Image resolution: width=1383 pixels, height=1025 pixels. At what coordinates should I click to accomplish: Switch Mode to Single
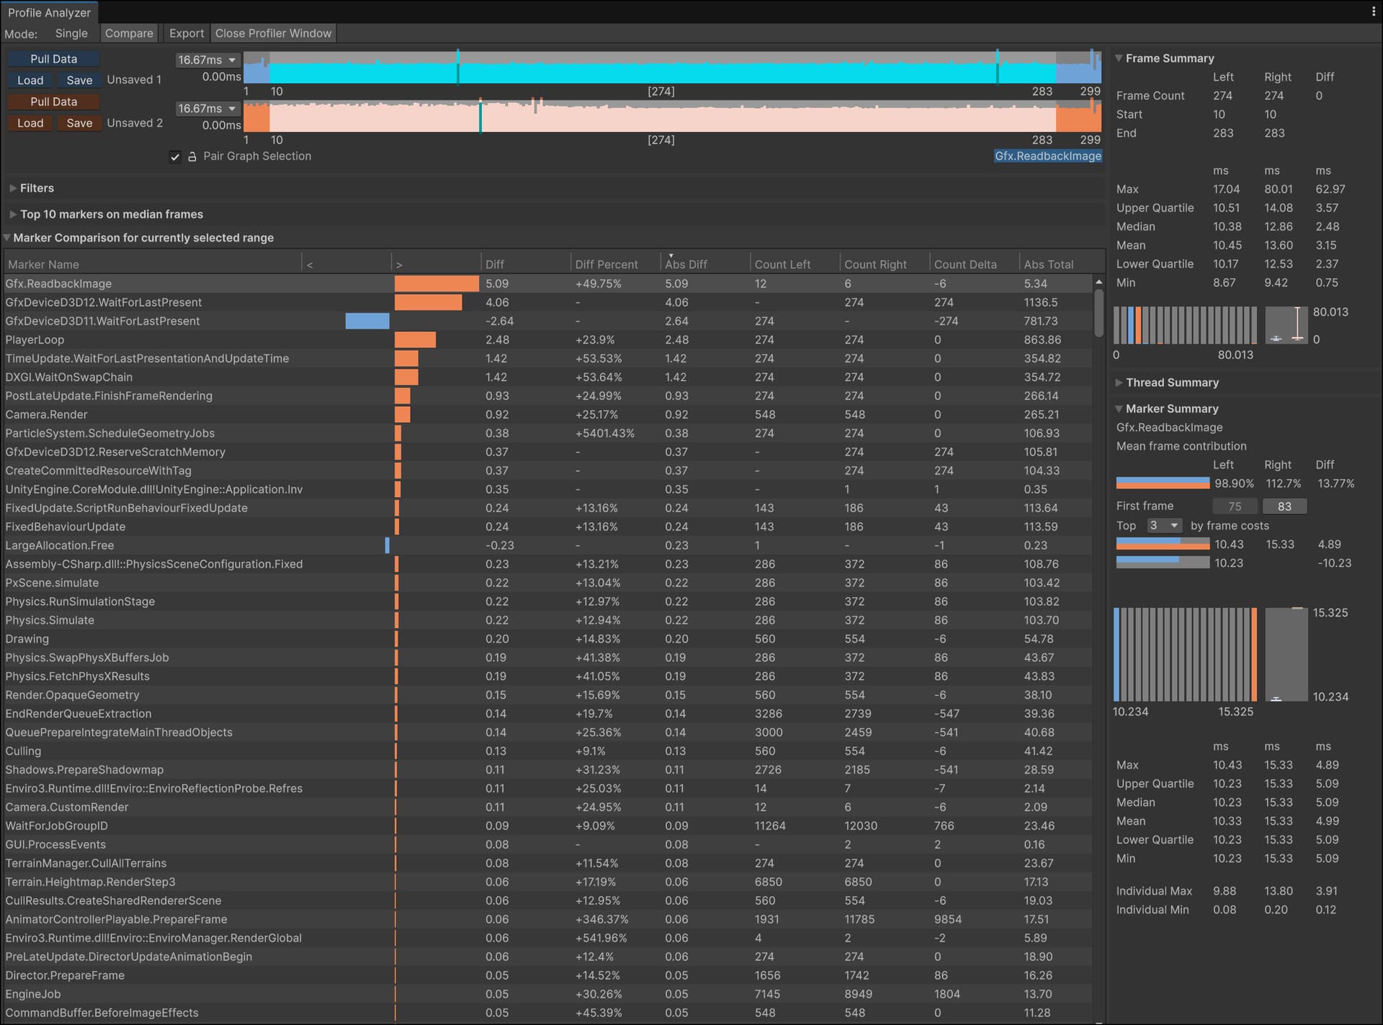coord(71,33)
